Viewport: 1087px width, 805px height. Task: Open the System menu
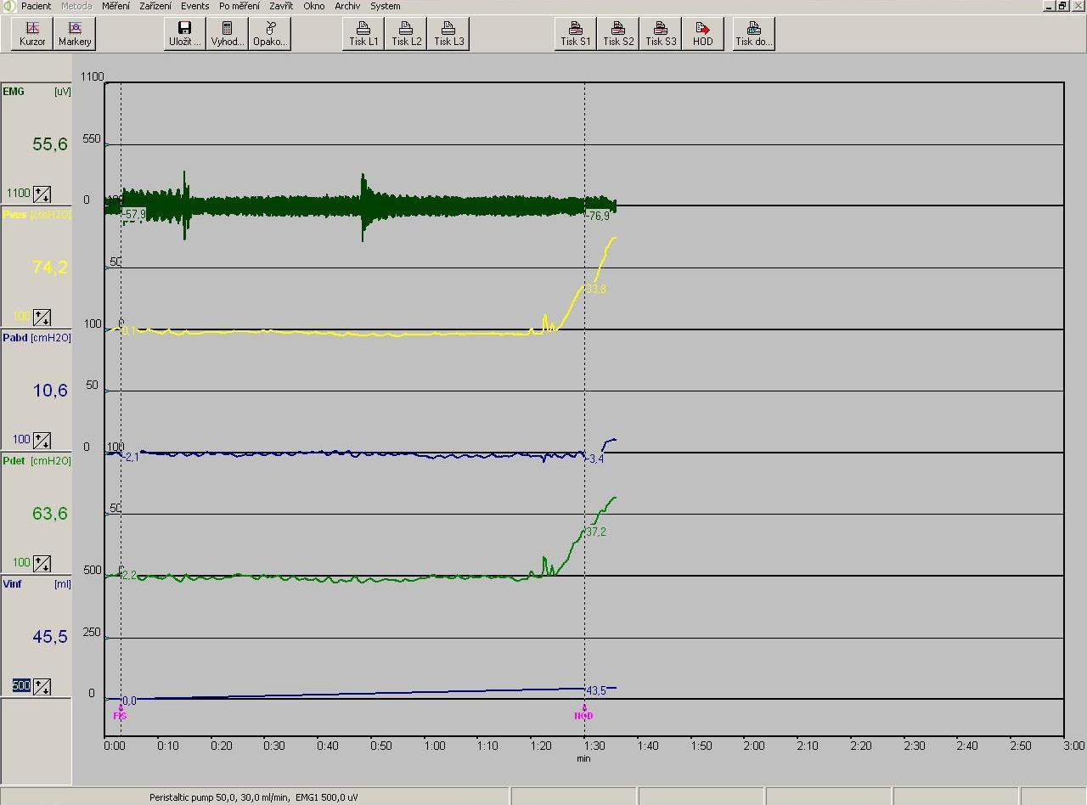click(x=385, y=6)
